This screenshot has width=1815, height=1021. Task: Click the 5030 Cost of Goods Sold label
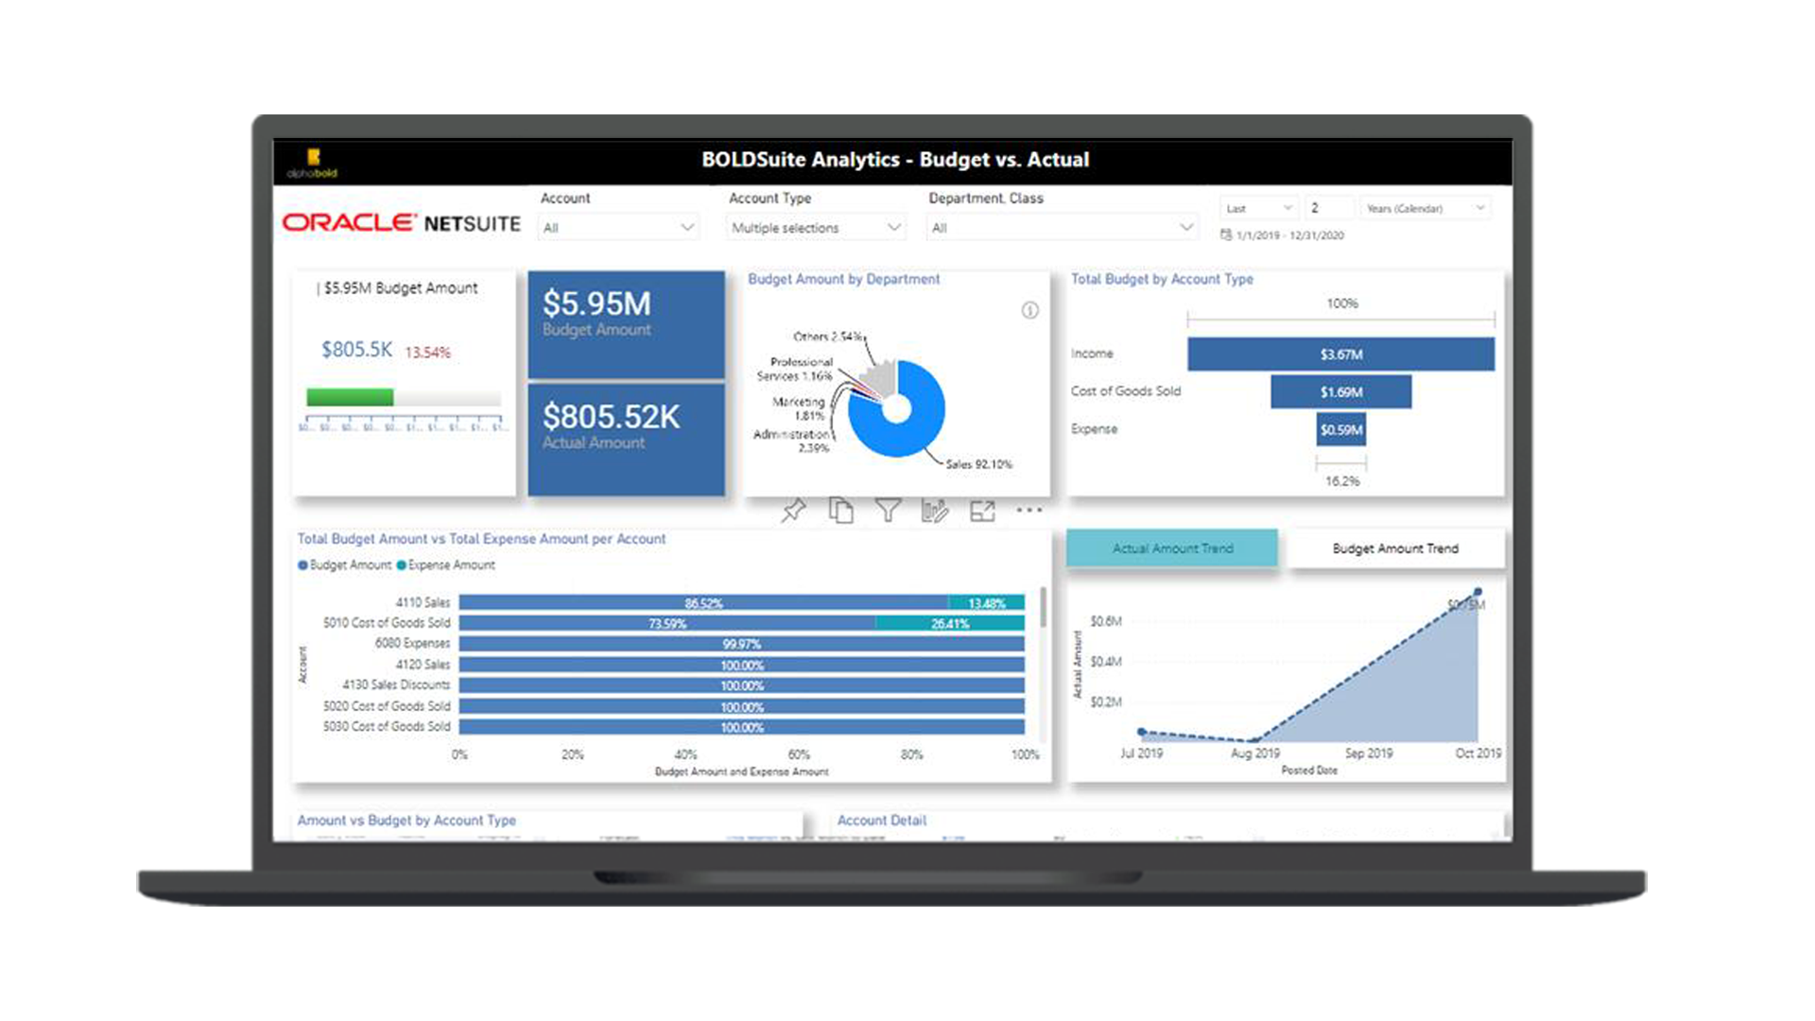[x=387, y=726]
